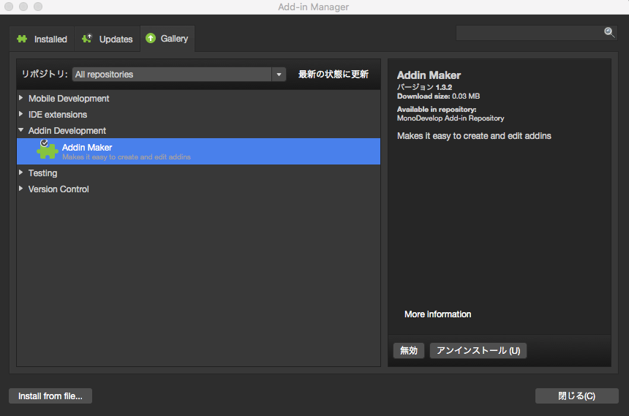Click the 閉じる(C) close button
This screenshot has height=416, width=629.
pyautogui.click(x=577, y=396)
